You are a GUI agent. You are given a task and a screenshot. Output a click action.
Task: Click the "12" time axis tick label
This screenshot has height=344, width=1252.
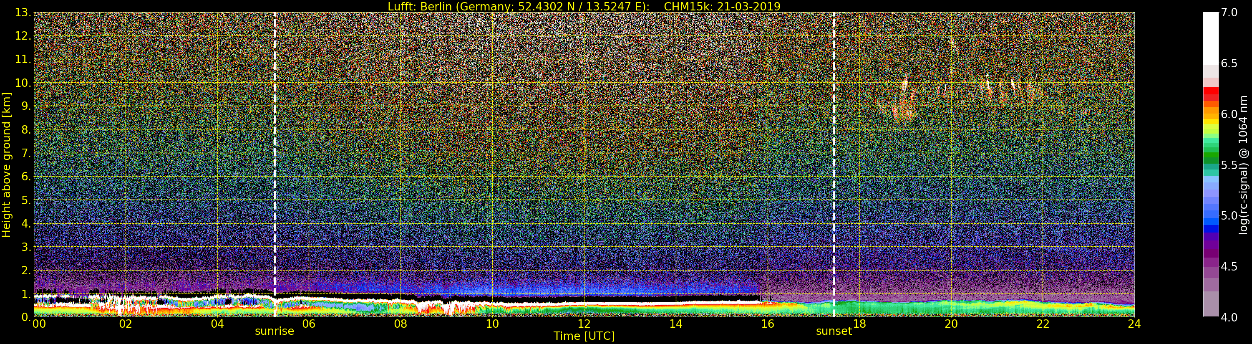(584, 324)
